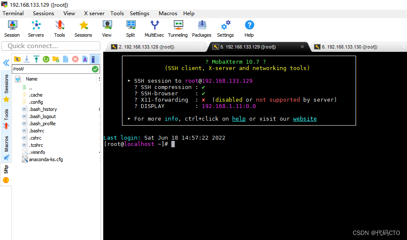Open the Settings gears toolbar button
Image resolution: width=407 pixels, height=240 pixels.
(x=225, y=29)
